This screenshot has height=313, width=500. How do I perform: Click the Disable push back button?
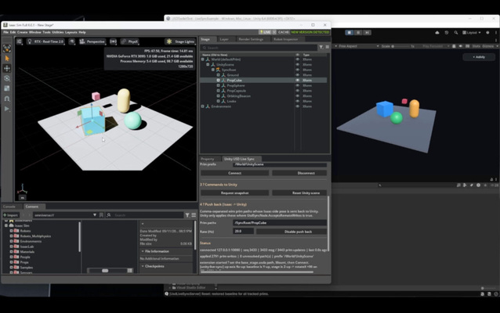pos(292,232)
